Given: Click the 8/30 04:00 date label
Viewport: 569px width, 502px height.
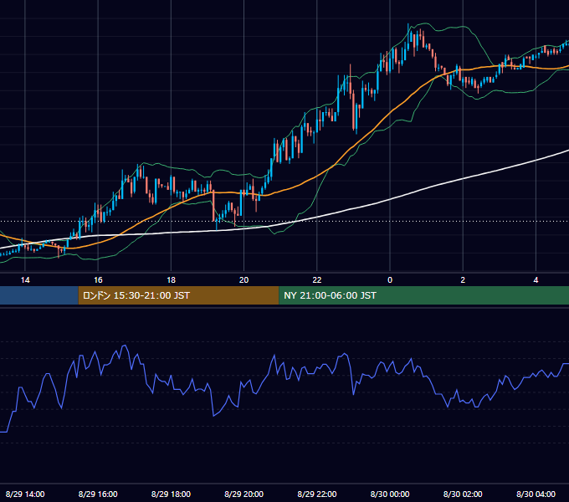Looking at the screenshot, I should click(536, 494).
